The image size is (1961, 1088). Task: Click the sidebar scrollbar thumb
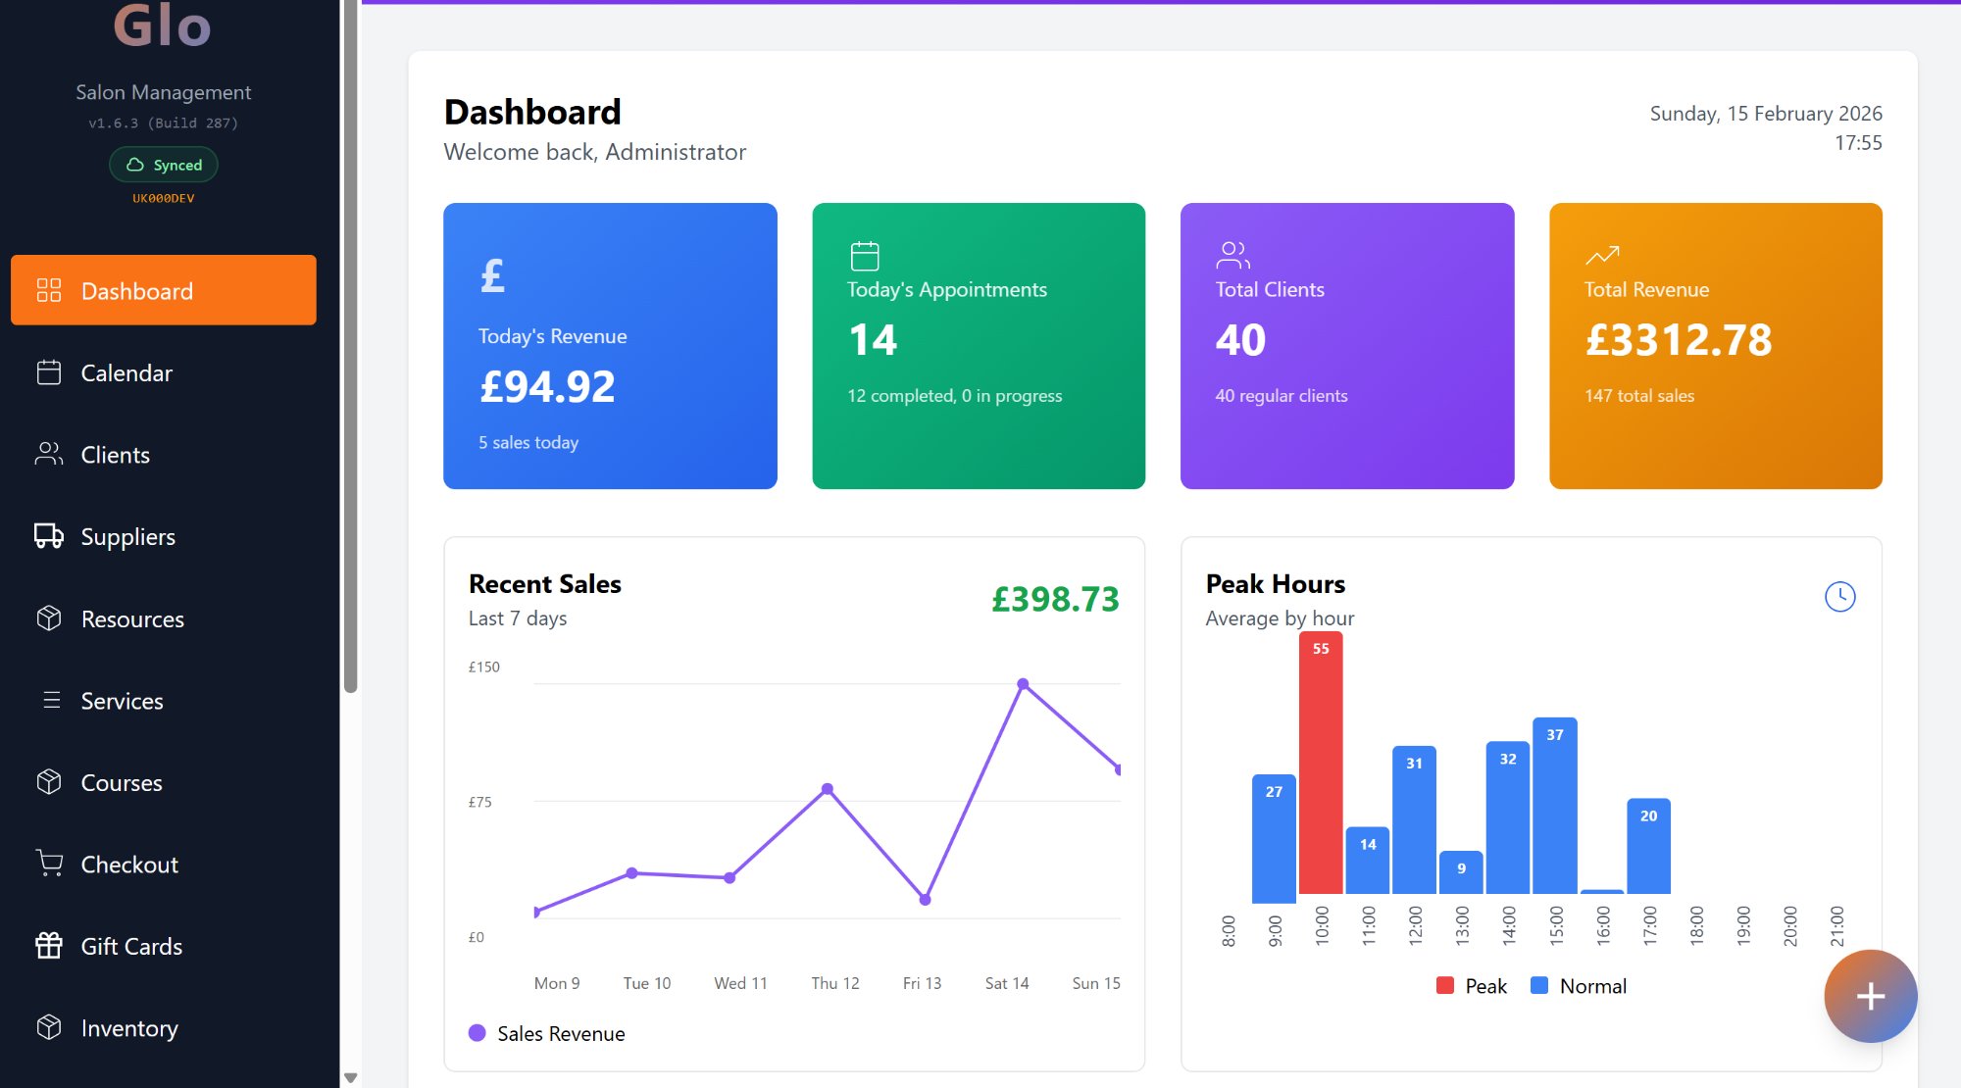[351, 343]
